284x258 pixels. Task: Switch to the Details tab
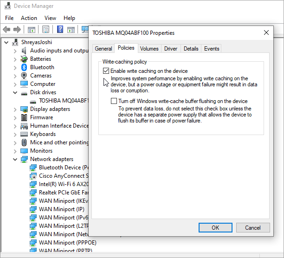[191, 49]
